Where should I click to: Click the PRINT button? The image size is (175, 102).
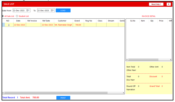pos(63,98)
